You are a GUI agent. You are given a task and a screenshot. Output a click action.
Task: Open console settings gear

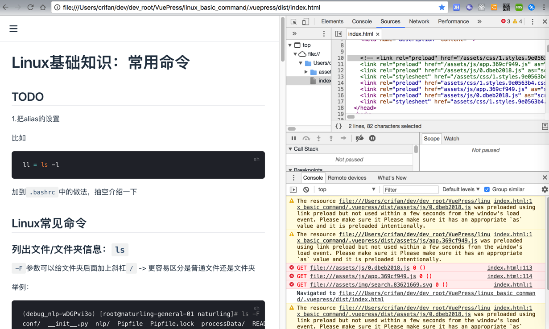545,189
